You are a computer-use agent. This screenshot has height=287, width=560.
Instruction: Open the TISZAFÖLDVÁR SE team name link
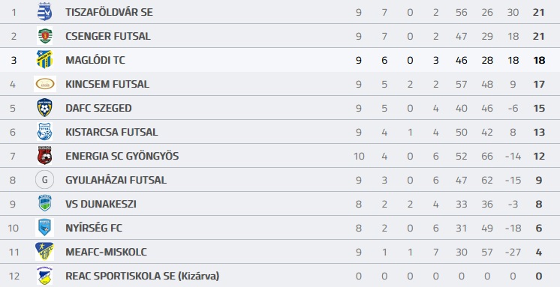(109, 12)
